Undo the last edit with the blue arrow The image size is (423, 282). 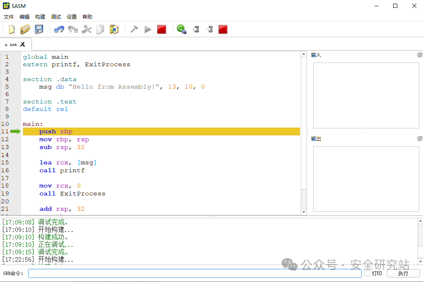coord(59,29)
